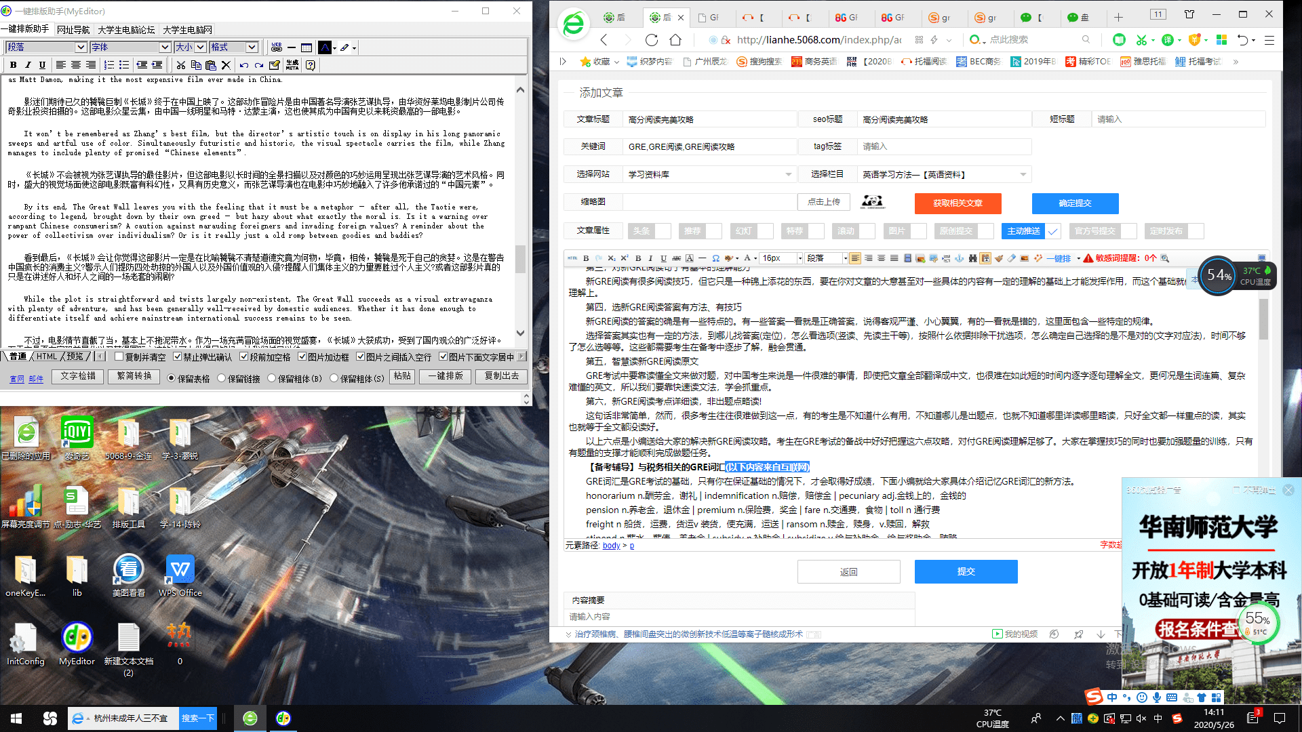Click the 点击上传 thumbnail upload area

[823, 201]
